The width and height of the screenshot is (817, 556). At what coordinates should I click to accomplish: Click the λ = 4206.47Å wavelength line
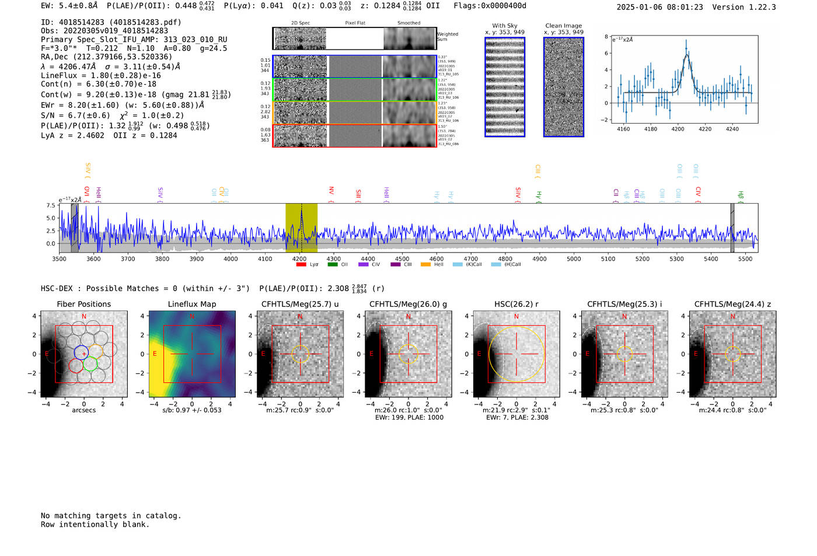(111, 67)
